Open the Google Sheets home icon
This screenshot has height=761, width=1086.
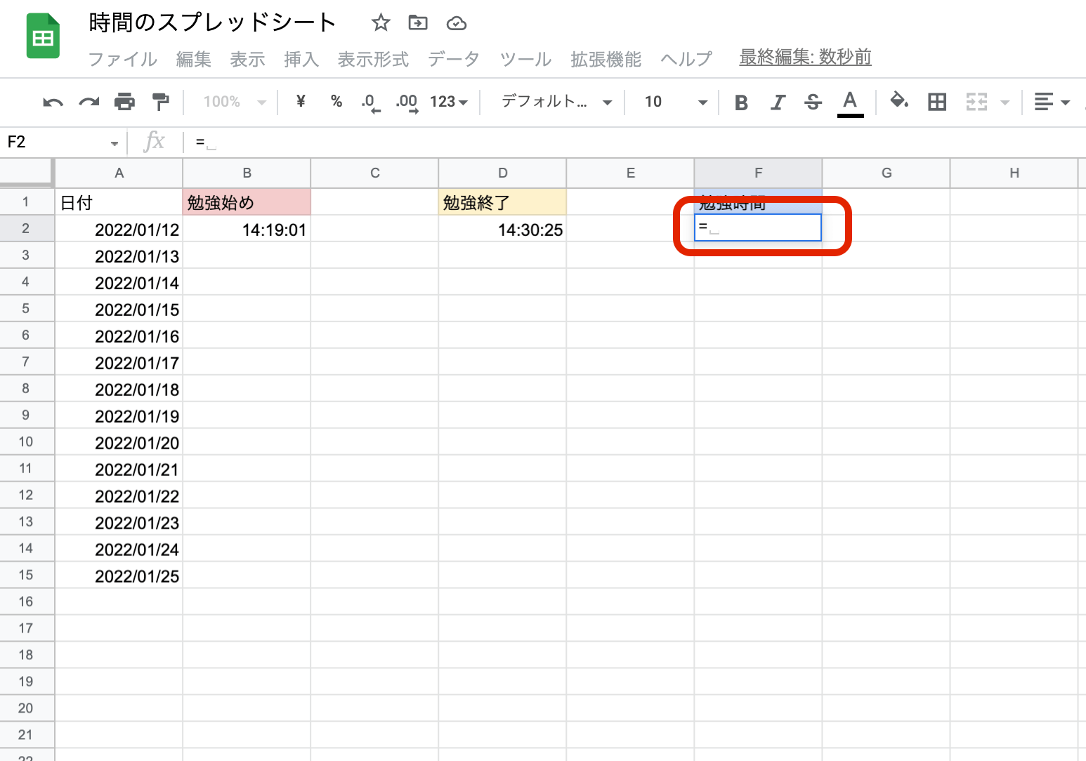tap(43, 37)
